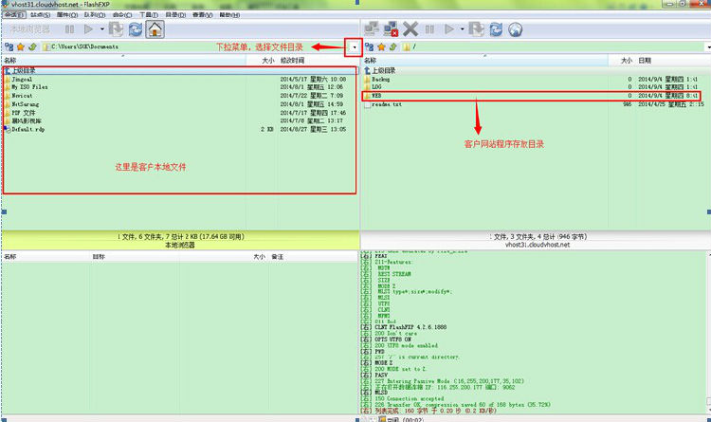Refresh the local pane file list
This screenshot has height=422, width=711.
(136, 29)
